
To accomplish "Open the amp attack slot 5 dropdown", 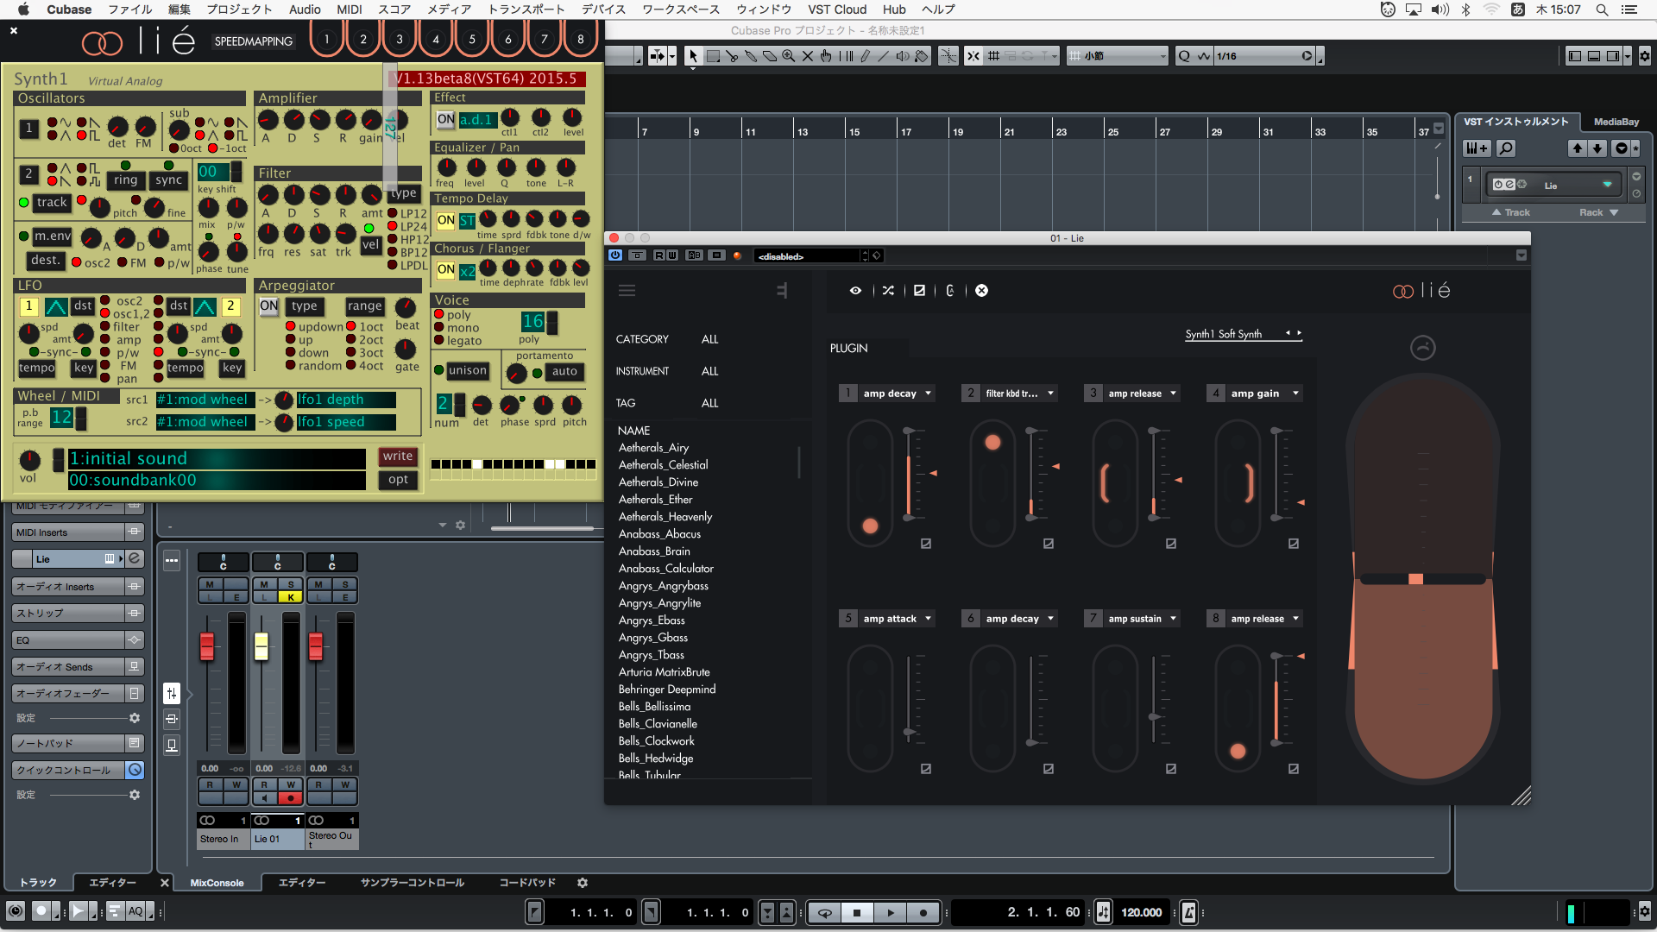I will click(897, 619).
